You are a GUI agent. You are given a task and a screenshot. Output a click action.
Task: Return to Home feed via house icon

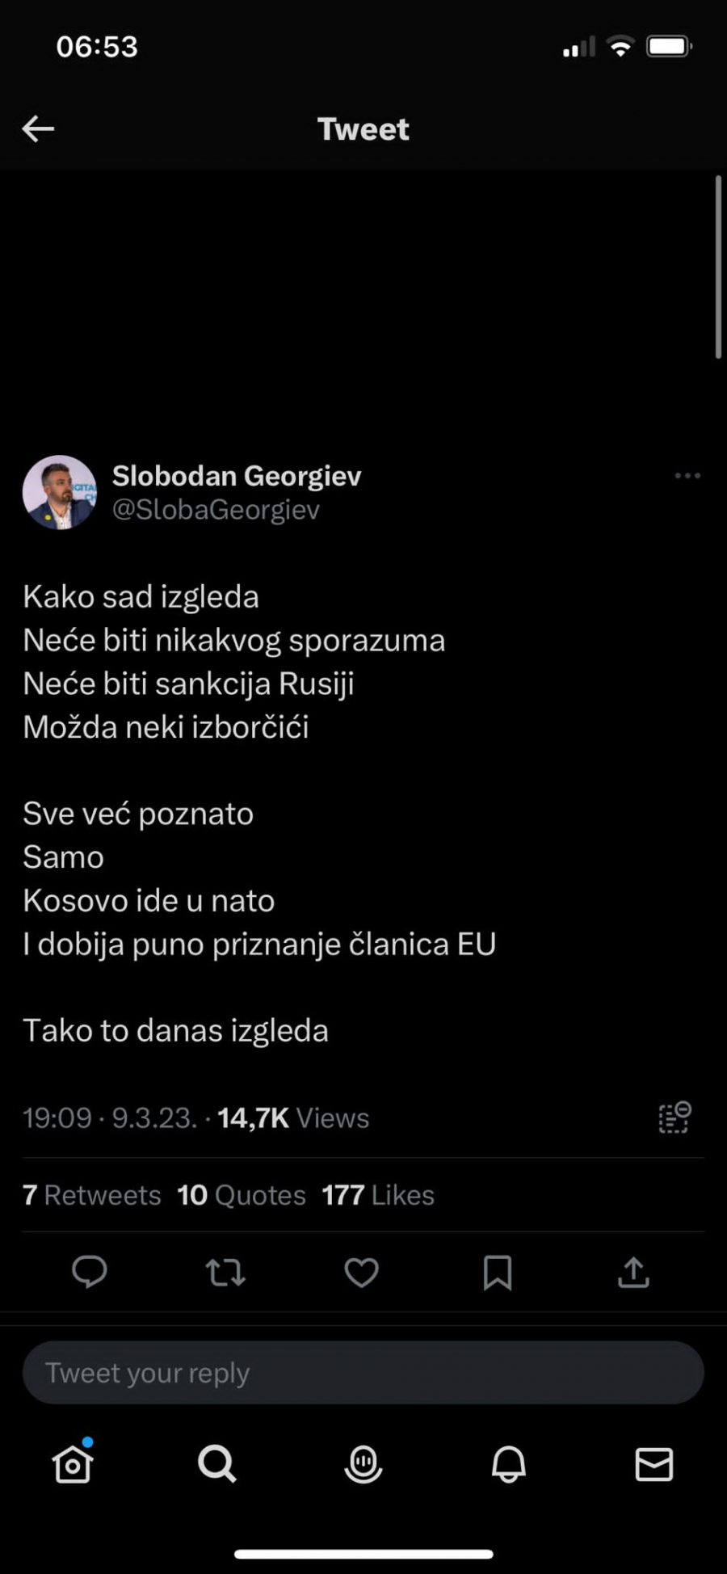pos(71,1463)
